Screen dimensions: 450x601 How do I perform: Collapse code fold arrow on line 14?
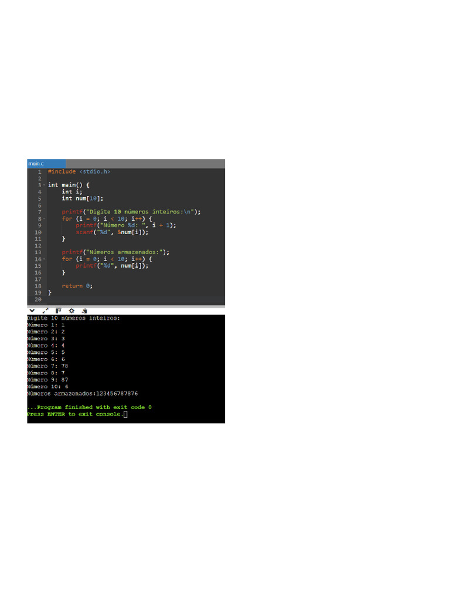pyautogui.click(x=44, y=259)
